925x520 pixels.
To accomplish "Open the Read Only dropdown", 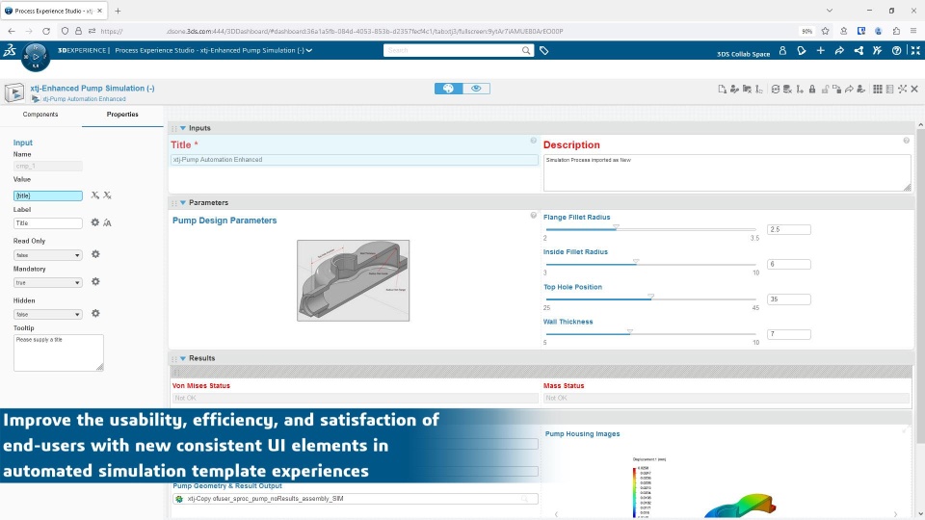I will (x=48, y=255).
